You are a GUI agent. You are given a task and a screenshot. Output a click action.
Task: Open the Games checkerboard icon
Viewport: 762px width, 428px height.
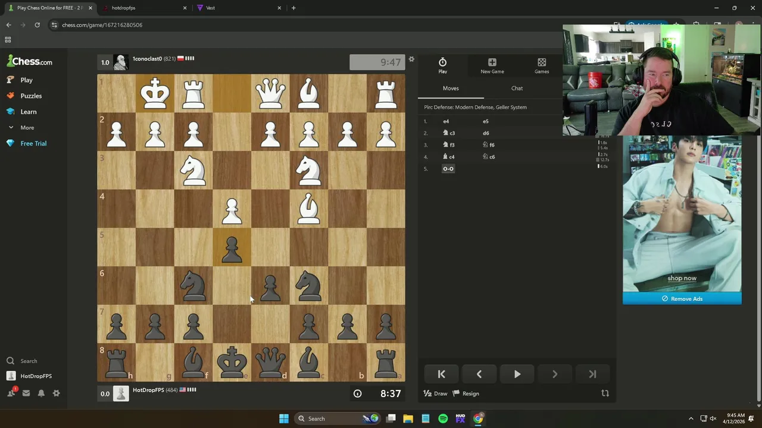coord(541,66)
